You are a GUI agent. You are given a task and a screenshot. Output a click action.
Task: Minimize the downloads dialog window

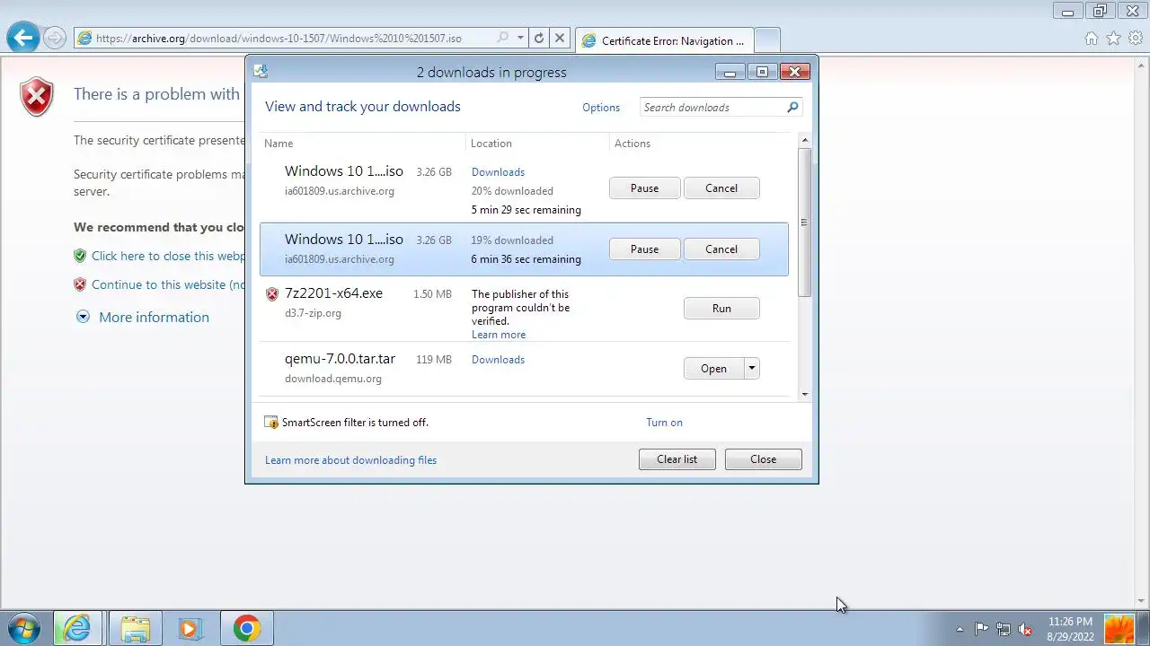pyautogui.click(x=730, y=72)
